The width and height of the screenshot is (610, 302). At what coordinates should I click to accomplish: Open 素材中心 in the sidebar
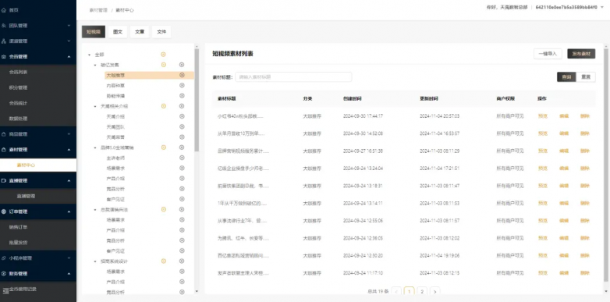click(x=26, y=165)
